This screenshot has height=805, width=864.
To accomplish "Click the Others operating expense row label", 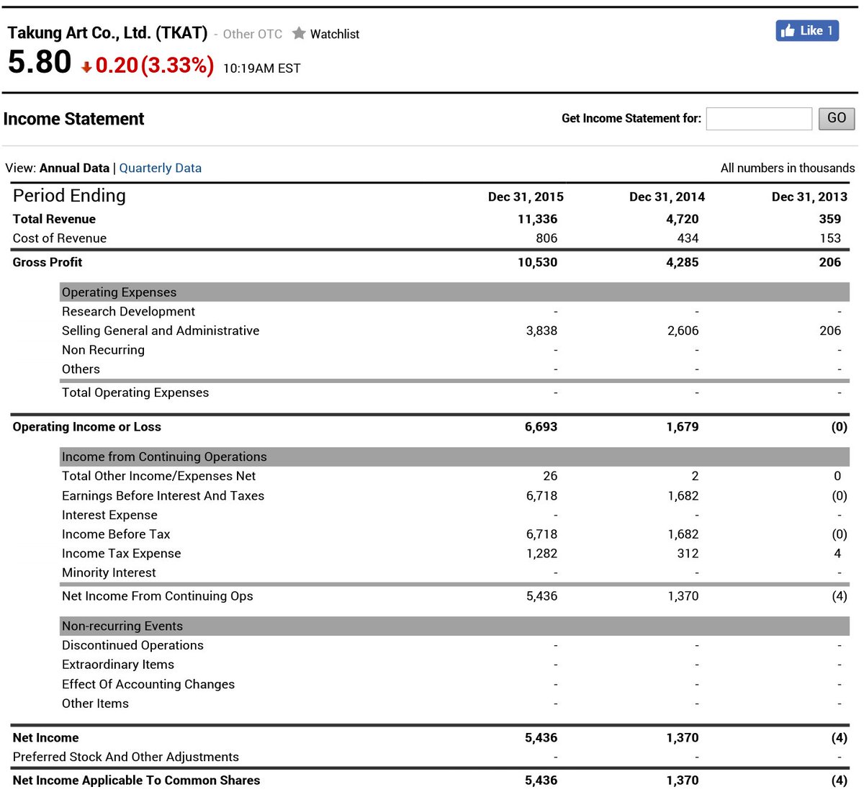I will [81, 369].
